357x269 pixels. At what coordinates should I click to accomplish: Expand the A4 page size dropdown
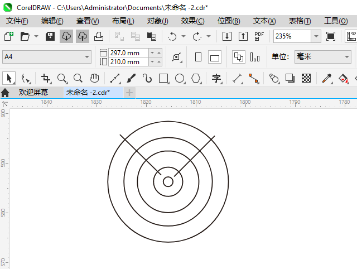click(87, 57)
